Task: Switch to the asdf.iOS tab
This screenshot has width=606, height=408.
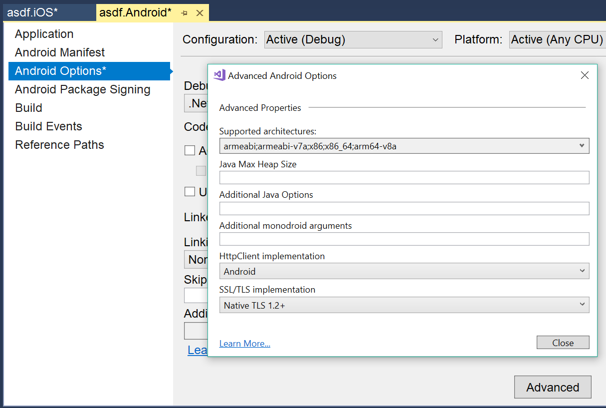Action: tap(48, 12)
